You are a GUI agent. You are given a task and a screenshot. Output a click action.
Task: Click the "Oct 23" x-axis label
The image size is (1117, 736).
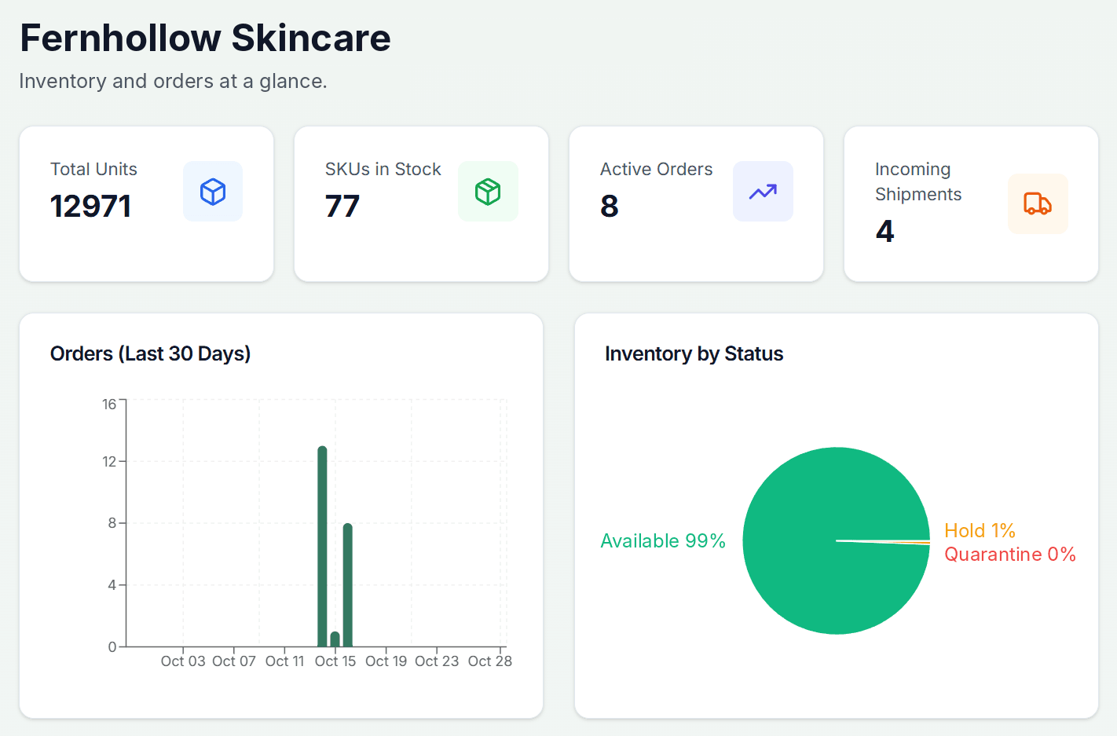click(x=437, y=661)
